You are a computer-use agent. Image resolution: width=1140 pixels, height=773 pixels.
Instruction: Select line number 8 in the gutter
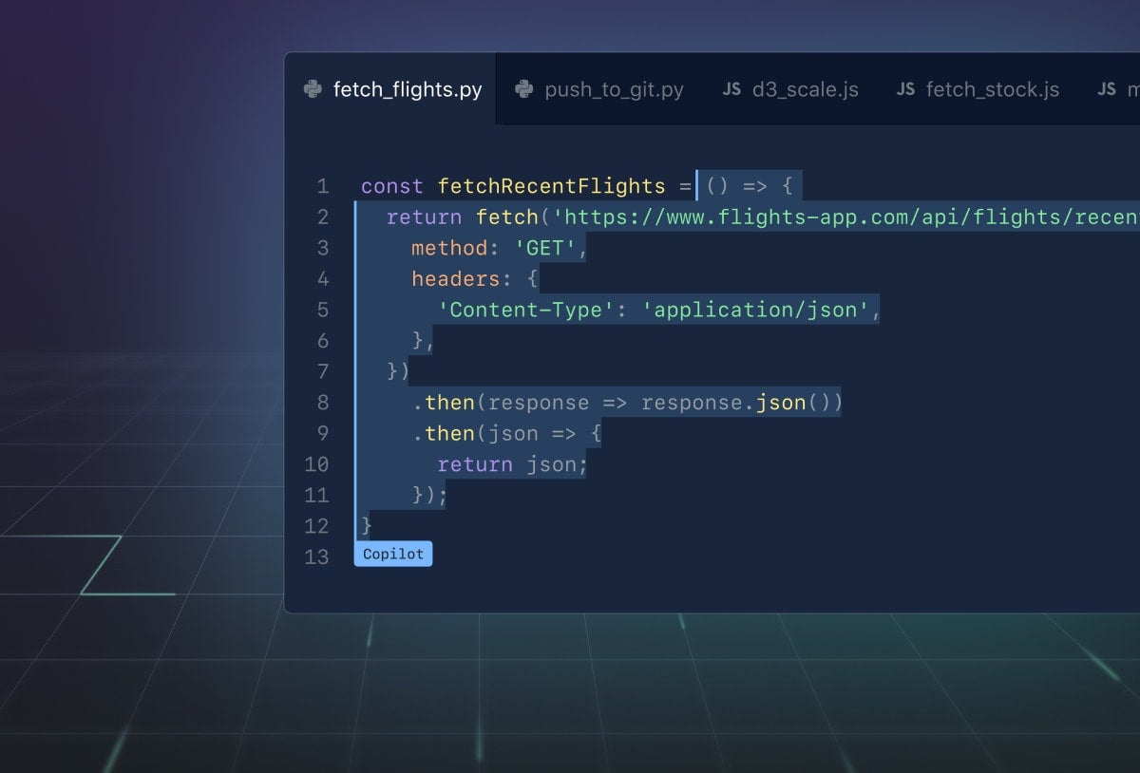(323, 403)
